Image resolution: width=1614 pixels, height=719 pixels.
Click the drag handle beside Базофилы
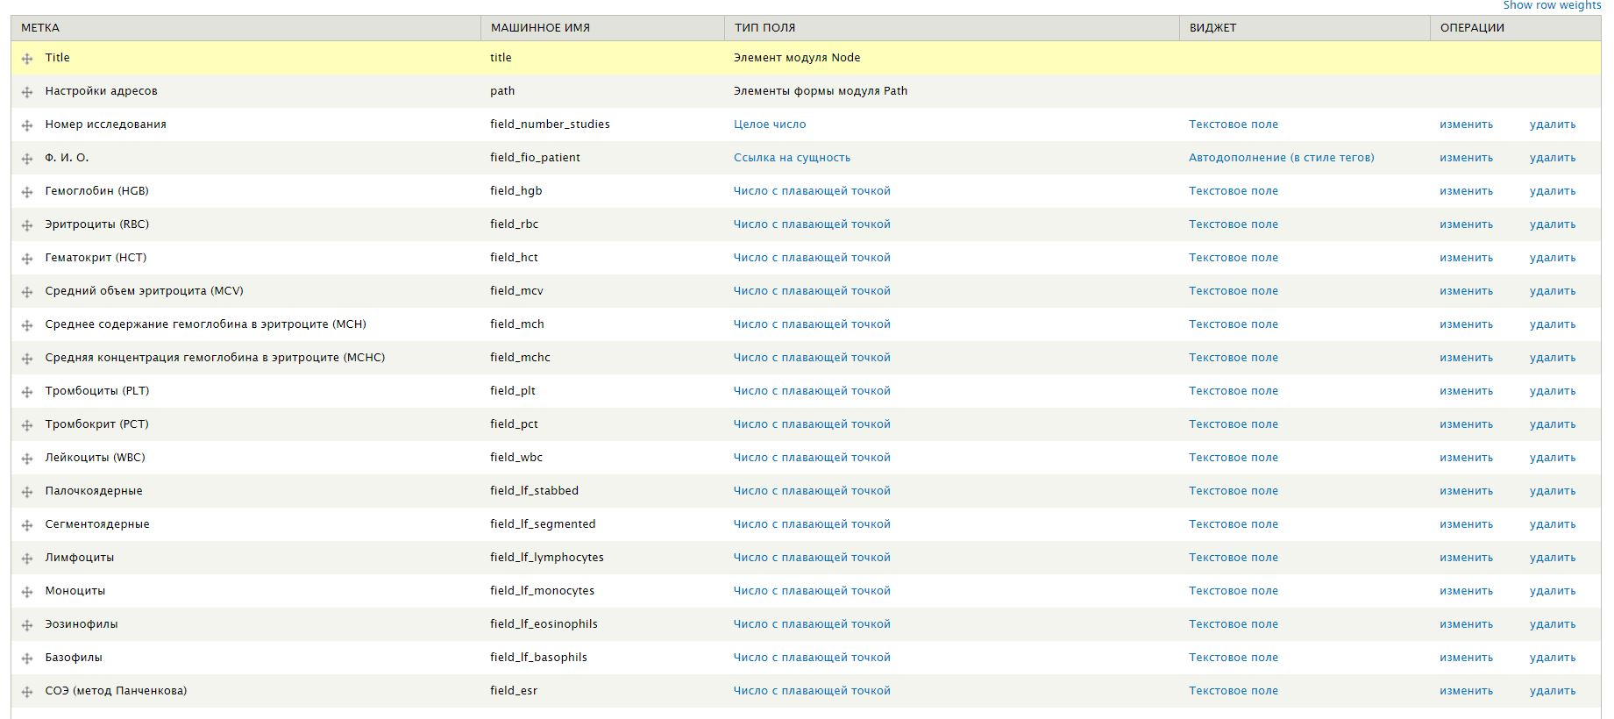point(27,658)
